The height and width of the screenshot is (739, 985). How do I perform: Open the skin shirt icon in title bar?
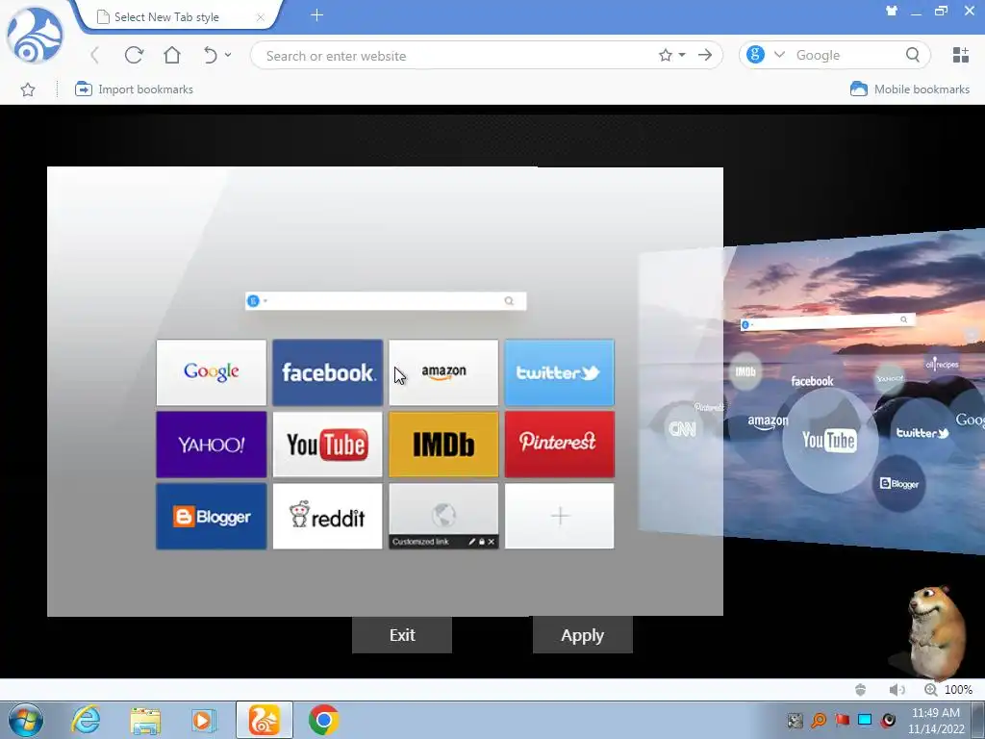pyautogui.click(x=892, y=11)
